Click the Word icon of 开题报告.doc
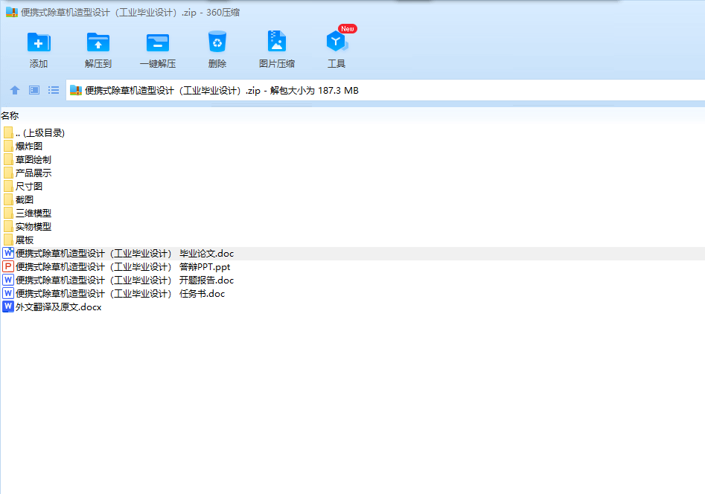 8,280
